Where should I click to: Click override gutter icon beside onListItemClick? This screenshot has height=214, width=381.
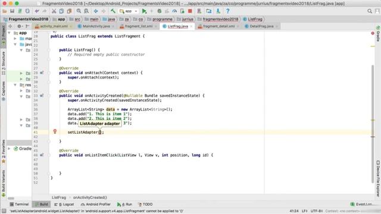[42, 155]
